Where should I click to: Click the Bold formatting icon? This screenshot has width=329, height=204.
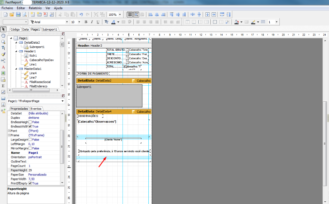86,22
